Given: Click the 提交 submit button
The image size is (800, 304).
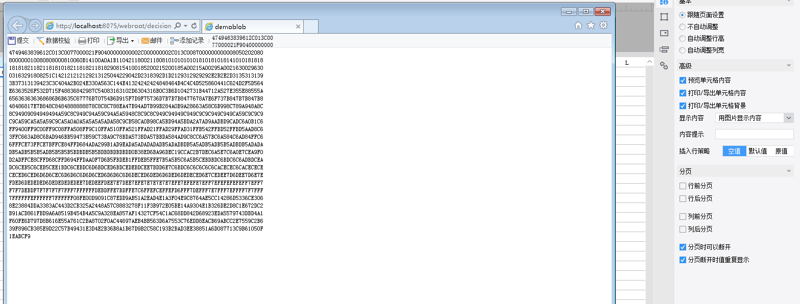Looking at the screenshot, I should pos(18,41).
